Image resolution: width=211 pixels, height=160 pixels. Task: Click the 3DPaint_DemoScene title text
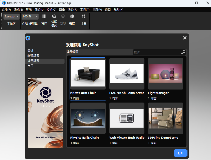(x=163, y=138)
